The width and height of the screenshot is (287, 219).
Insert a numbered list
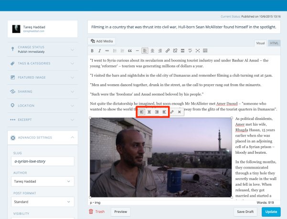point(122,51)
